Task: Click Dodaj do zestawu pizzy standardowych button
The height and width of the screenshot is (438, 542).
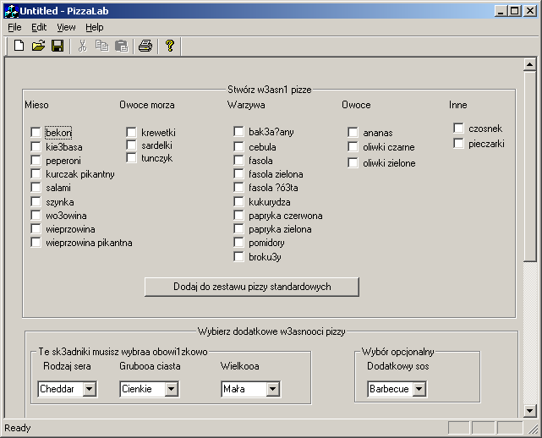Action: pyautogui.click(x=252, y=287)
